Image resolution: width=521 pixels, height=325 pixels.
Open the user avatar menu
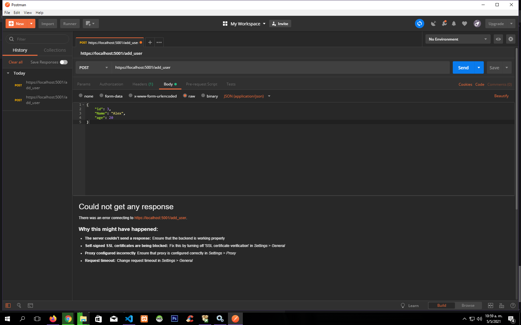click(477, 24)
